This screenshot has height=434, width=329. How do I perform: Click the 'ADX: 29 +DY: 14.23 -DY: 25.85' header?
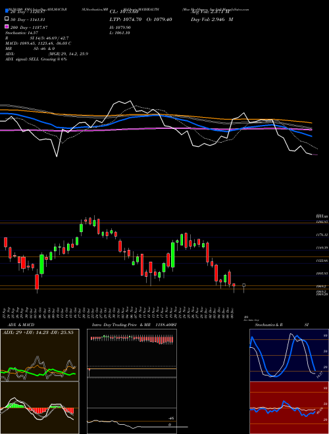click(x=38, y=333)
